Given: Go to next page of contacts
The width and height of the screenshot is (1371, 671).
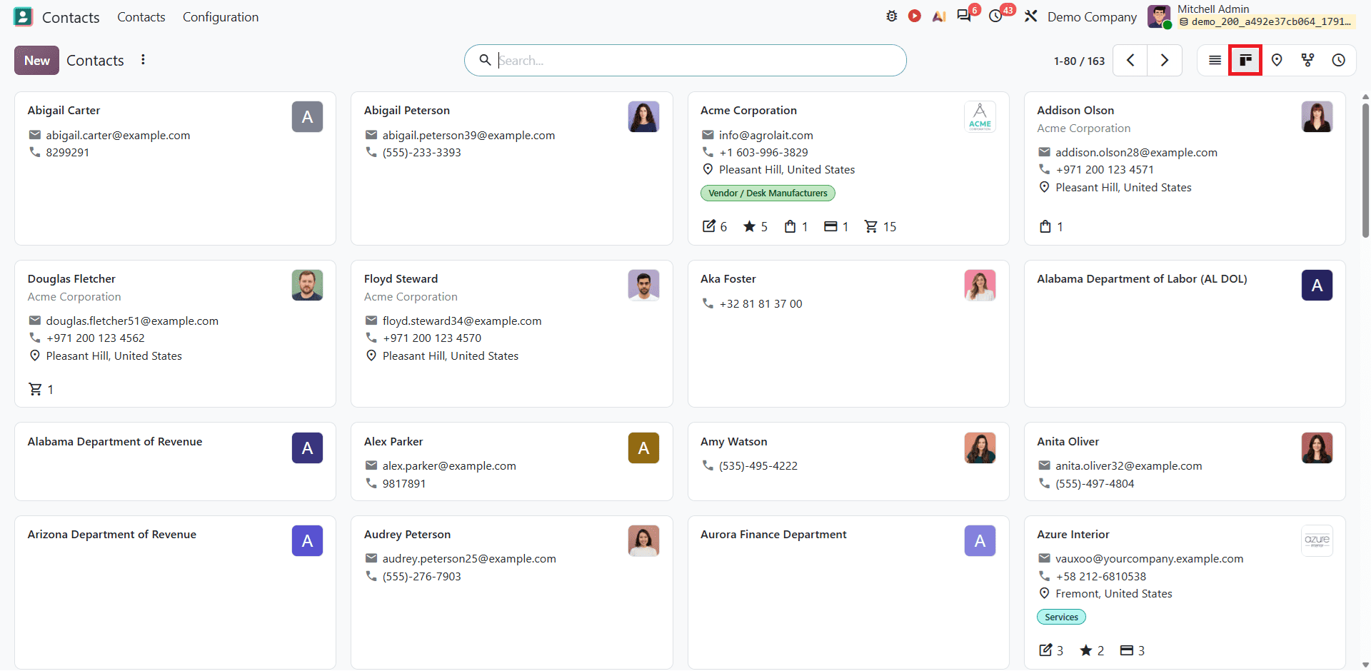Looking at the screenshot, I should click(x=1165, y=61).
